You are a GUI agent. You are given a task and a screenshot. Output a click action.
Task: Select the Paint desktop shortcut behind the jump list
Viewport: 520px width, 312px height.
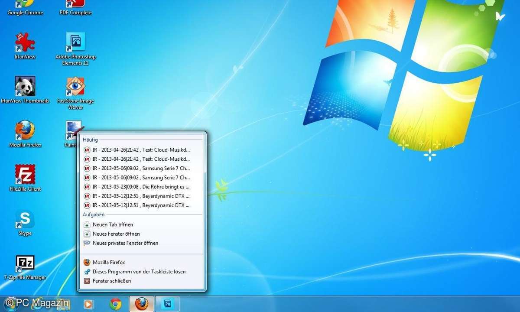72,134
